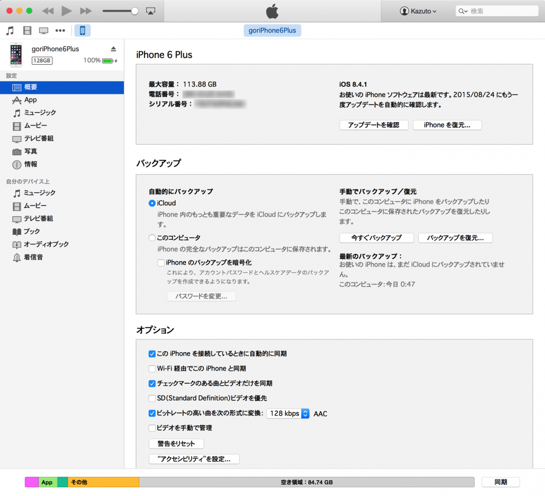Viewport: 545px width, 496px height.
Task: Select the Movies film strip icon
Action: point(27,30)
